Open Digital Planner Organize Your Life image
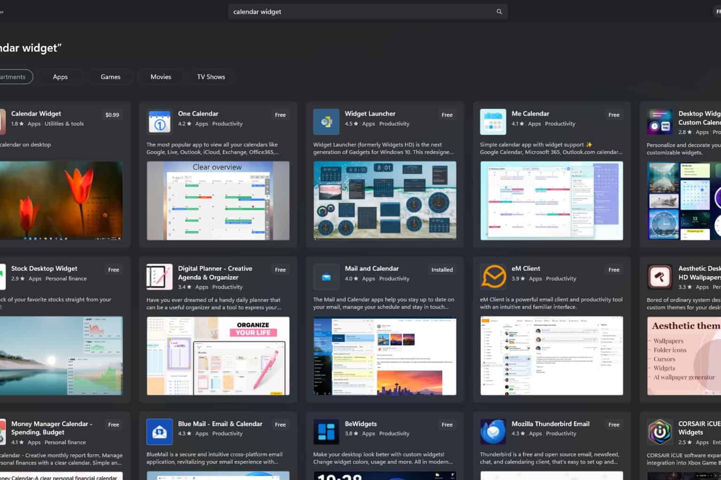 pyautogui.click(x=218, y=356)
